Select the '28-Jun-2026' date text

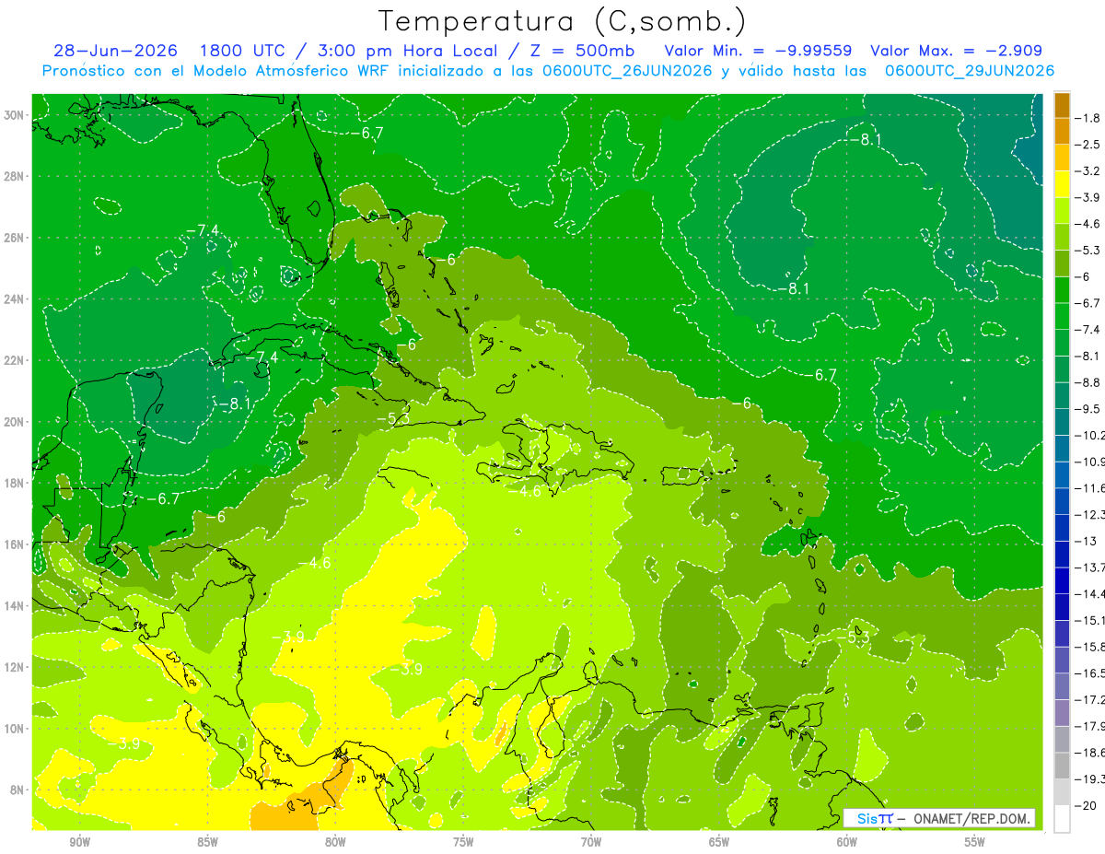click(x=115, y=51)
